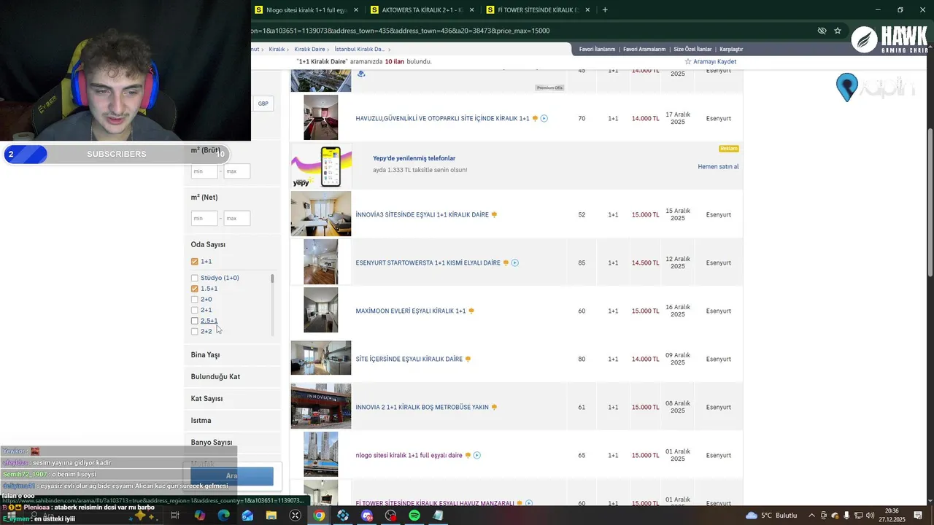Click the m² (Net) min input field
The height and width of the screenshot is (525, 934).
tap(204, 218)
